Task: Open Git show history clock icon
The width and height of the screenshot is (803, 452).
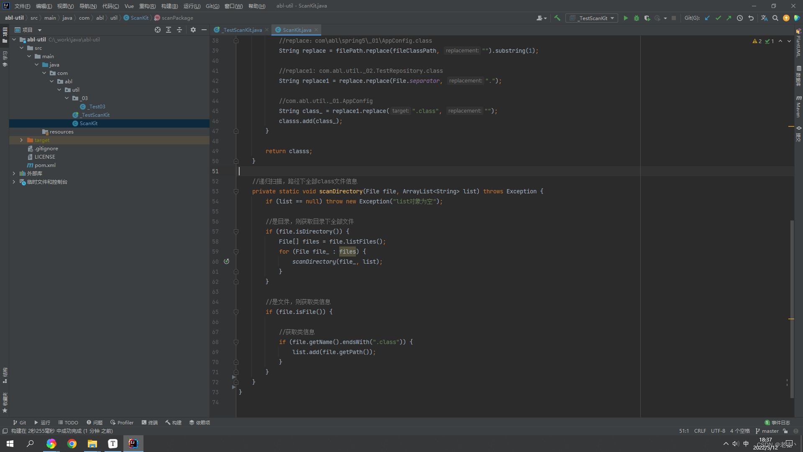Action: point(740,18)
